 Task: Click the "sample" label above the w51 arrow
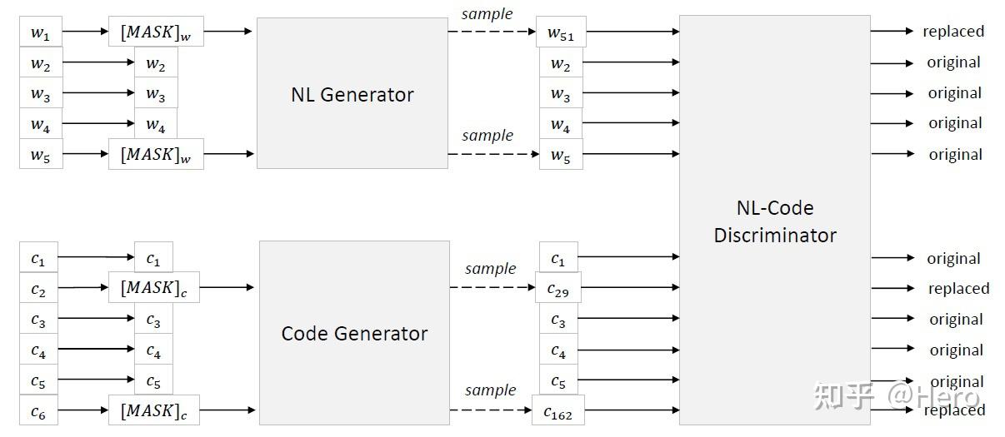[x=487, y=14]
